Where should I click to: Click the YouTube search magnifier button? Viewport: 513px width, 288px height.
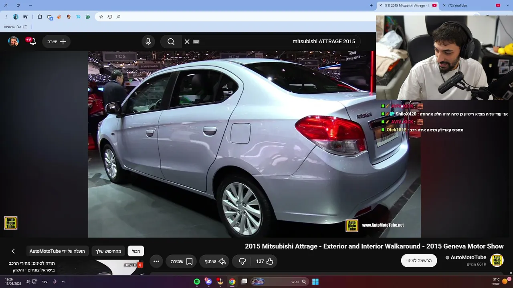coord(171,42)
